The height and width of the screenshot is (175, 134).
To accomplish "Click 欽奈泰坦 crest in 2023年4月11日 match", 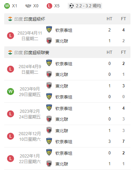I will click(49, 29).
